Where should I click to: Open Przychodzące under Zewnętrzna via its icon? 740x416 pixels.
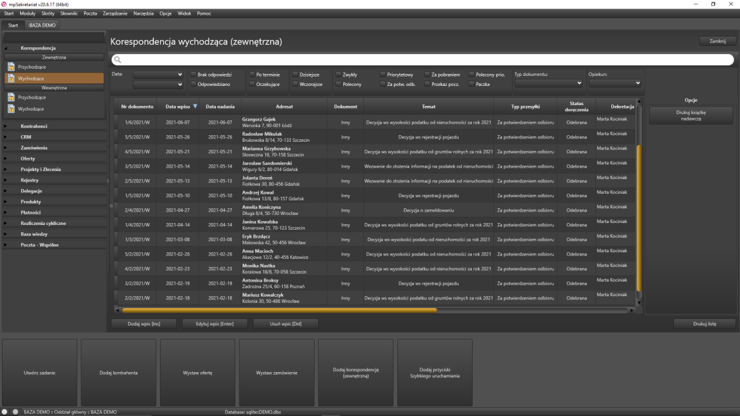pyautogui.click(x=11, y=67)
